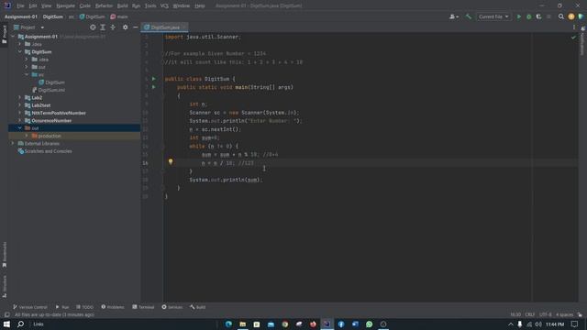
Task: Open the TODO tool window
Action: pyautogui.click(x=85, y=307)
